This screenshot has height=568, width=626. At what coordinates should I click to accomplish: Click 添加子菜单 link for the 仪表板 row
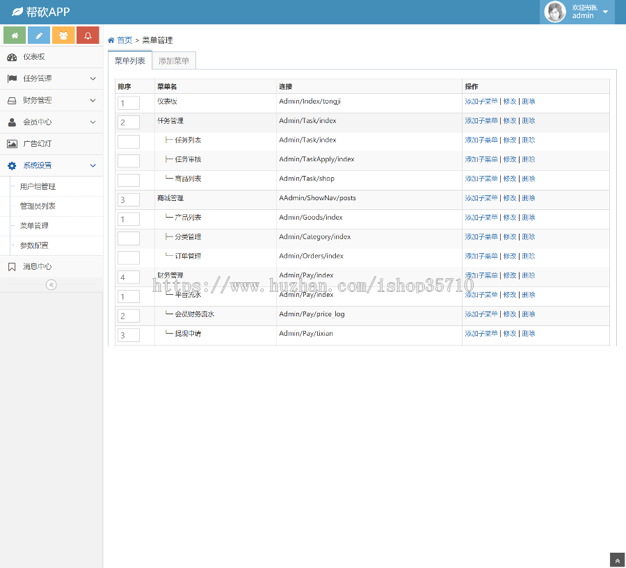481,102
